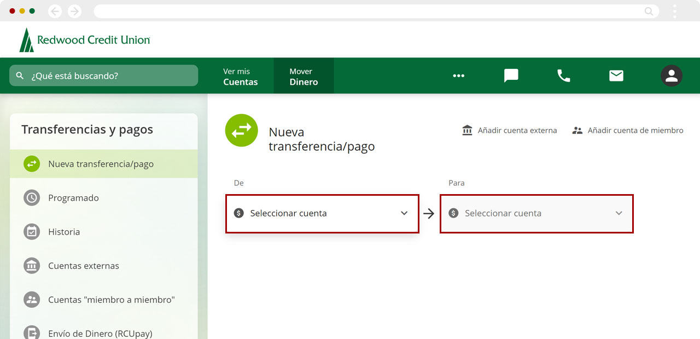Click the phone call icon
This screenshot has width=700, height=339.
click(563, 75)
